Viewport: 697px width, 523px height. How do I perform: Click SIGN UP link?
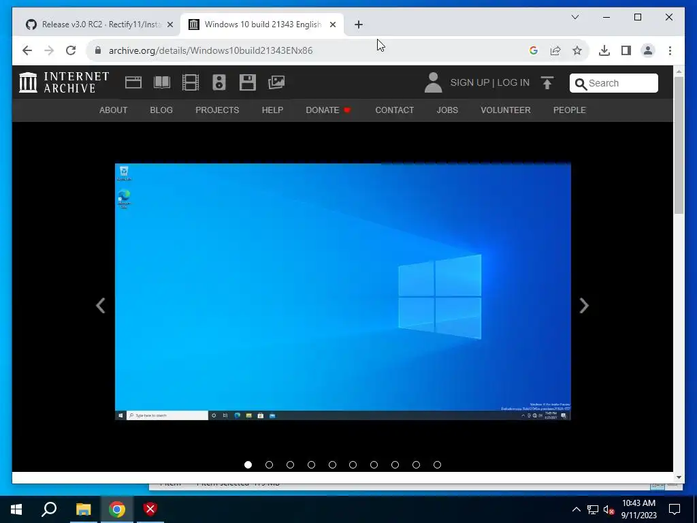click(x=470, y=82)
